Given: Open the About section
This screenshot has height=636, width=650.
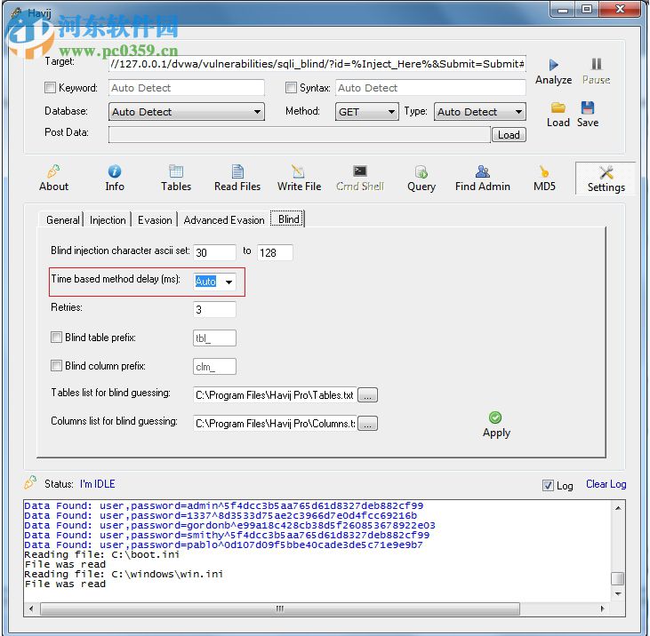Looking at the screenshot, I should click(x=54, y=179).
